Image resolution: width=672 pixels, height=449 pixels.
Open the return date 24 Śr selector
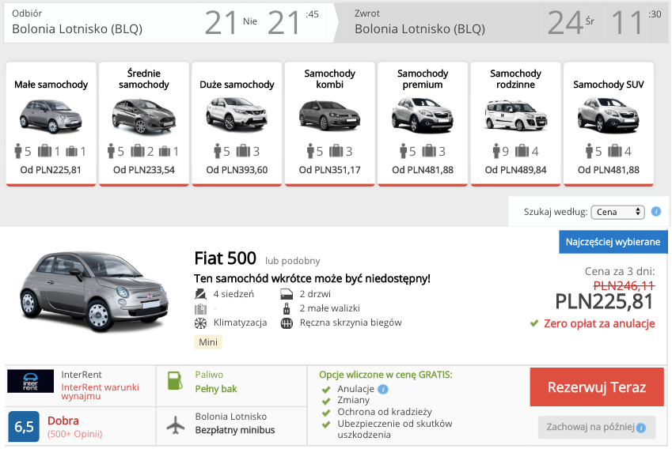tap(571, 22)
